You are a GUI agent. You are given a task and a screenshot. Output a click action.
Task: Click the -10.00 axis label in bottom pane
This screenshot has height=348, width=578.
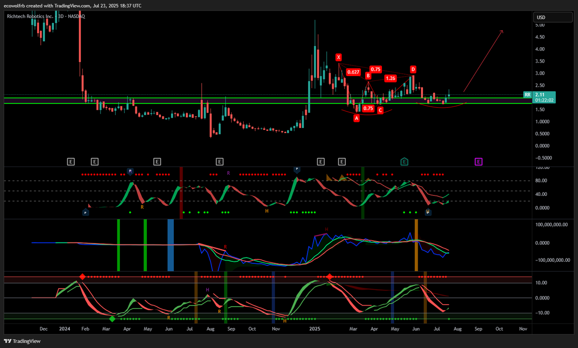542,313
